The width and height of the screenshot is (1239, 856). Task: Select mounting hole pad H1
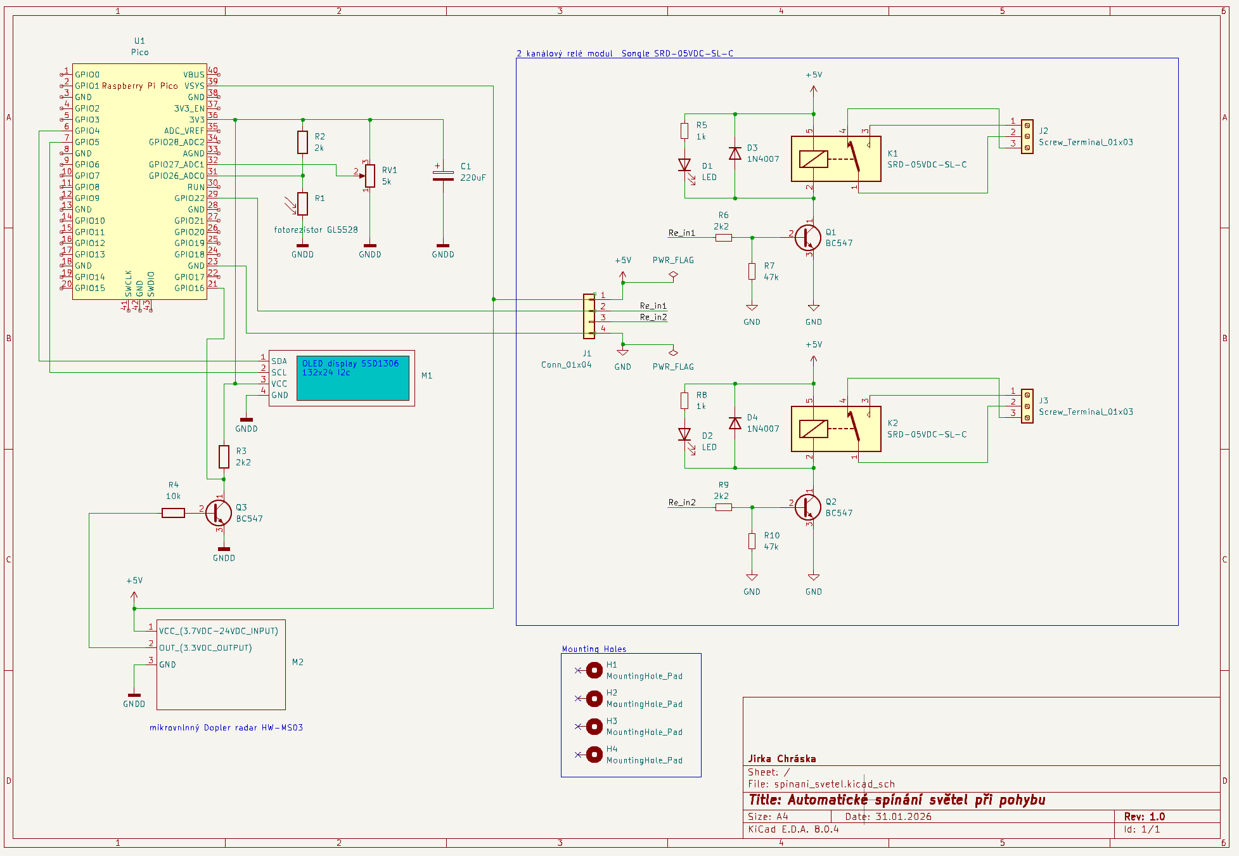(x=594, y=669)
